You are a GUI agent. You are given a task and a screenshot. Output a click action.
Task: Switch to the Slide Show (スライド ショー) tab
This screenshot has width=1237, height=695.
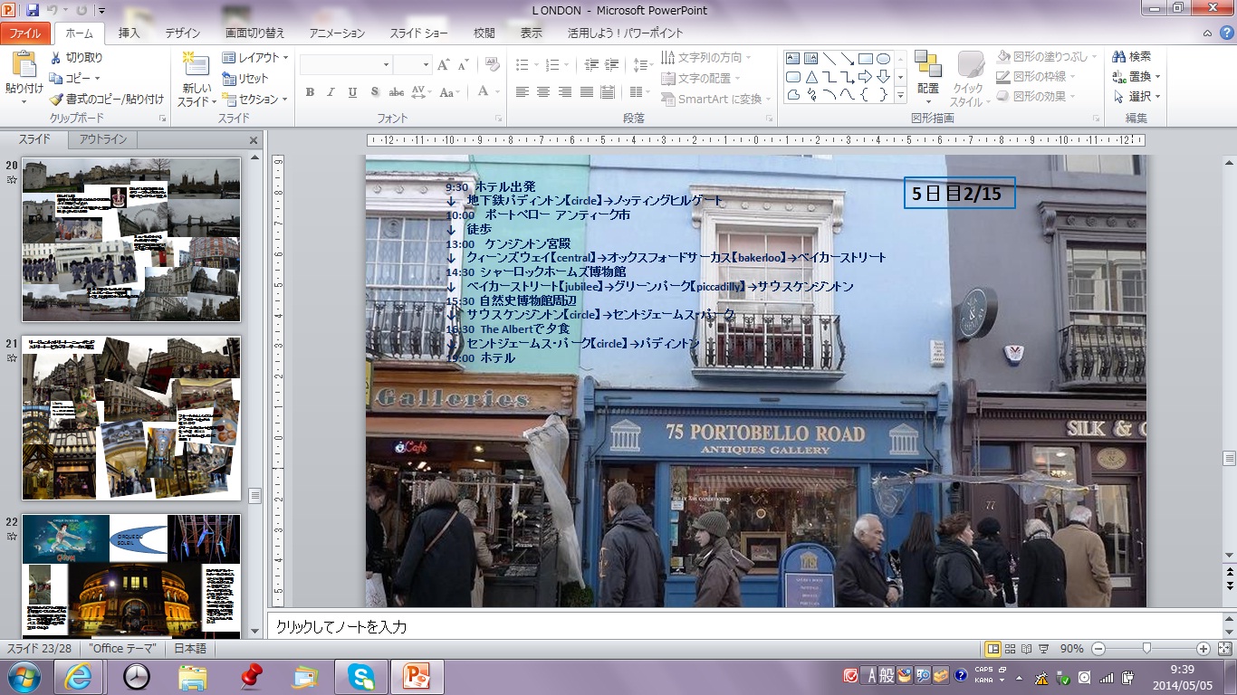[x=419, y=33]
